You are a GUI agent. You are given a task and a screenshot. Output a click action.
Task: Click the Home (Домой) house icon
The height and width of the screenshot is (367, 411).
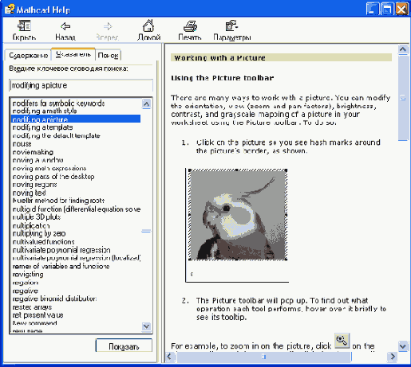[148, 25]
